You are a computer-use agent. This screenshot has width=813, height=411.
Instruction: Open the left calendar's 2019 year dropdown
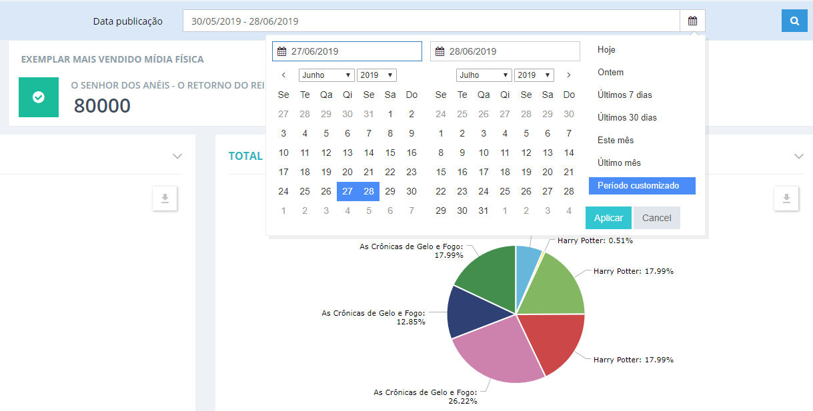[376, 75]
